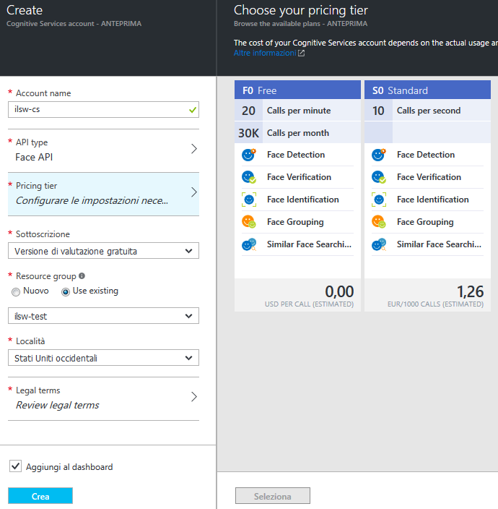
Task: Click the Account name input field
Action: [103, 110]
